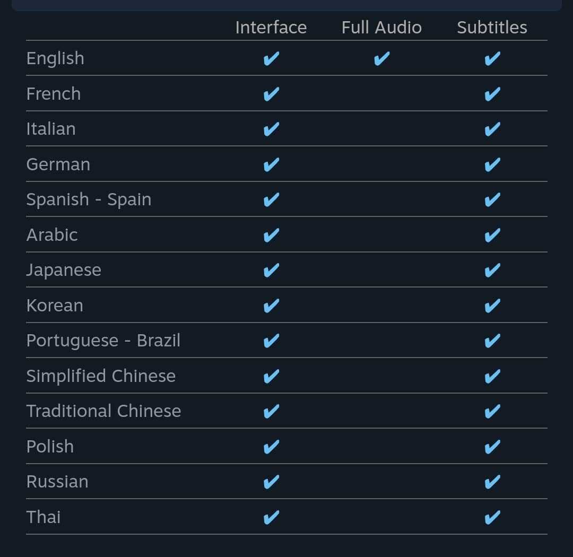Click the Italian Subtitles checkmark

pos(492,129)
